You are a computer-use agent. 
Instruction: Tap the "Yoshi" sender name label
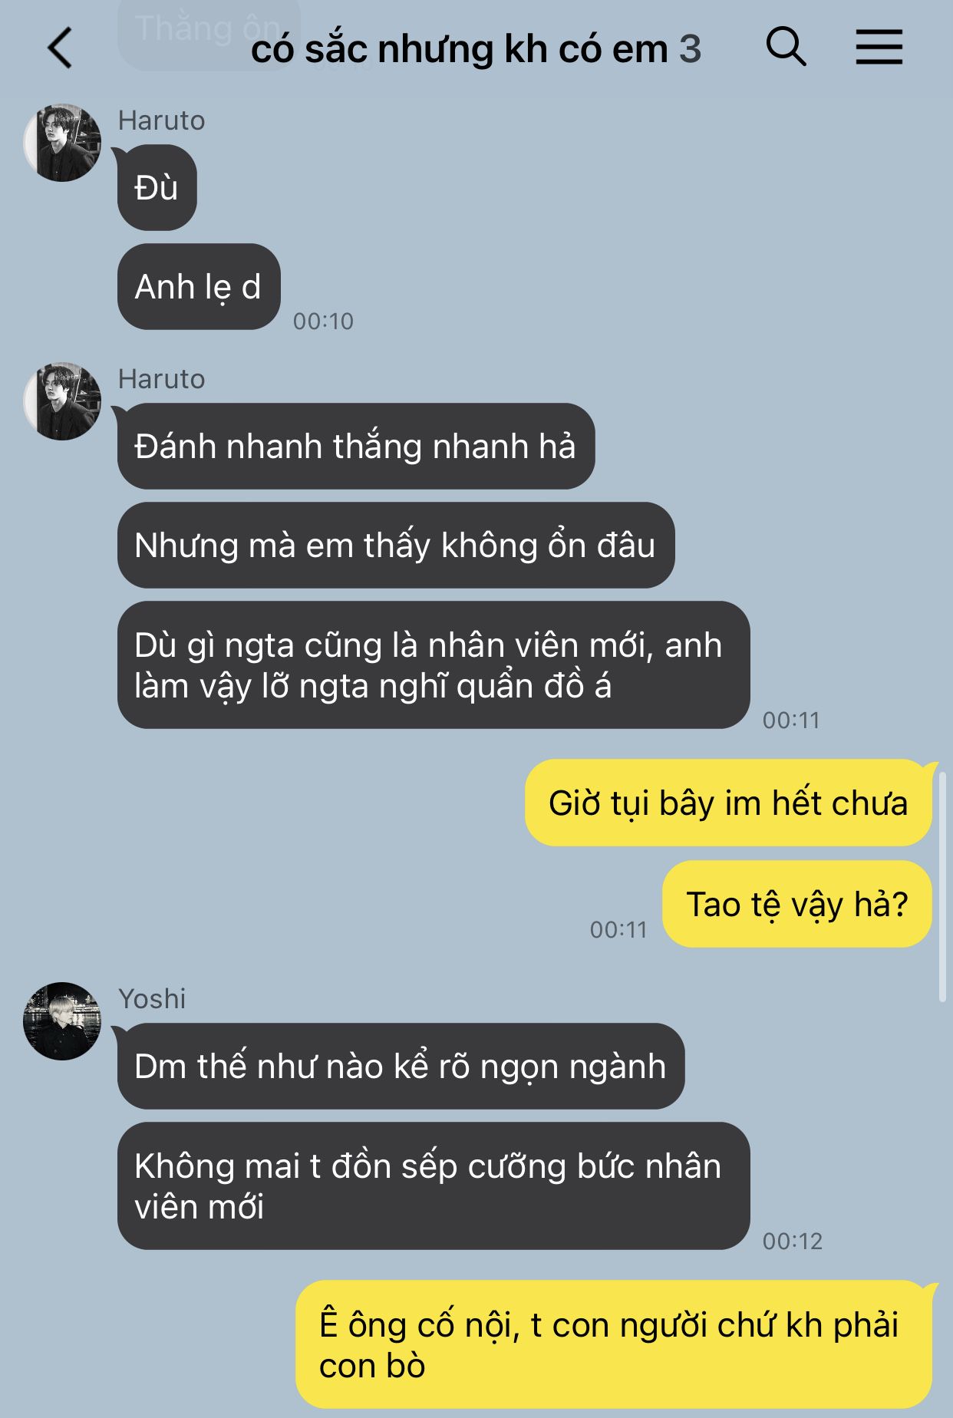click(x=152, y=999)
